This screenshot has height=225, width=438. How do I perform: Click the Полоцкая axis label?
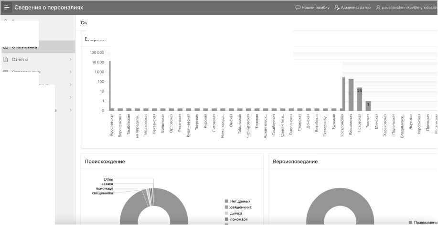coord(427,123)
